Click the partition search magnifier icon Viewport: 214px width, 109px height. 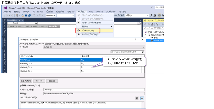coord(143,52)
